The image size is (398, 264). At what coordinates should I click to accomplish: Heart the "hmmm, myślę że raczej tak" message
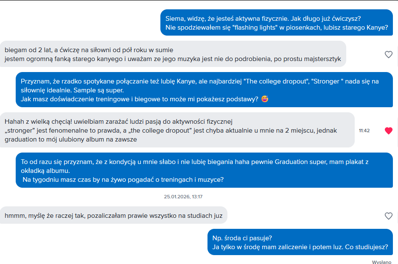(x=388, y=216)
